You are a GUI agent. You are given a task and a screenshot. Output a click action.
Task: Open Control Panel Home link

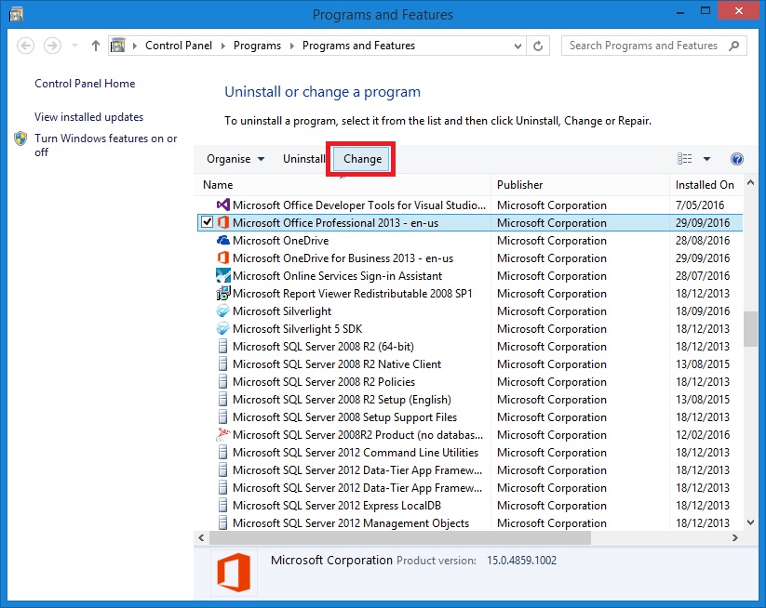(x=85, y=84)
